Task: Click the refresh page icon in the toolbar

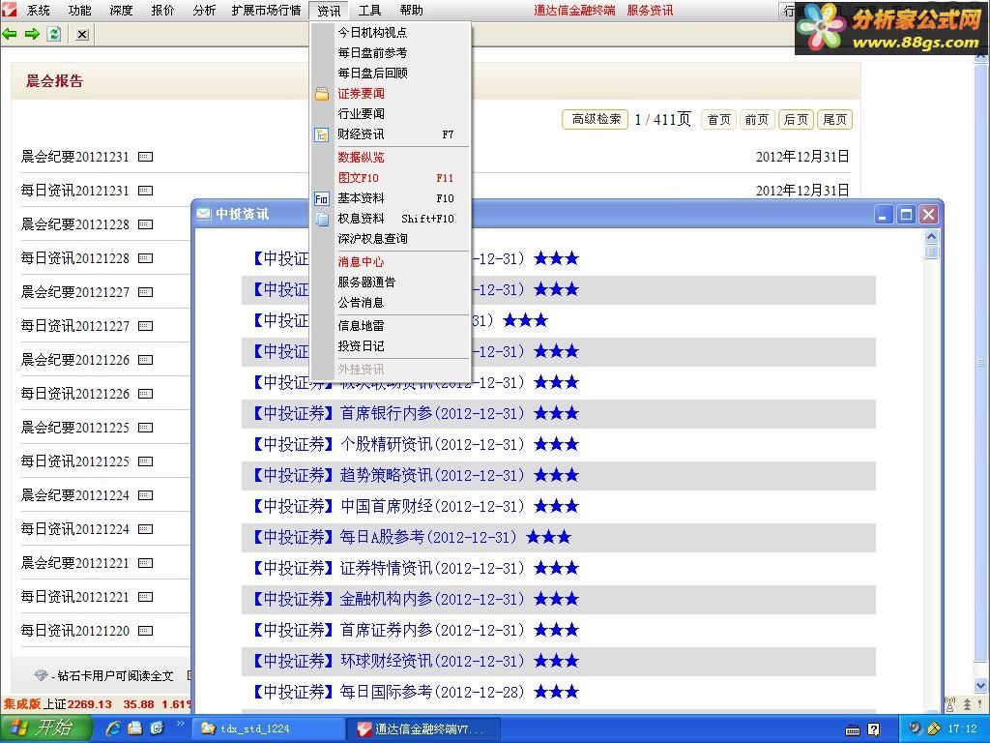Action: click(x=54, y=34)
